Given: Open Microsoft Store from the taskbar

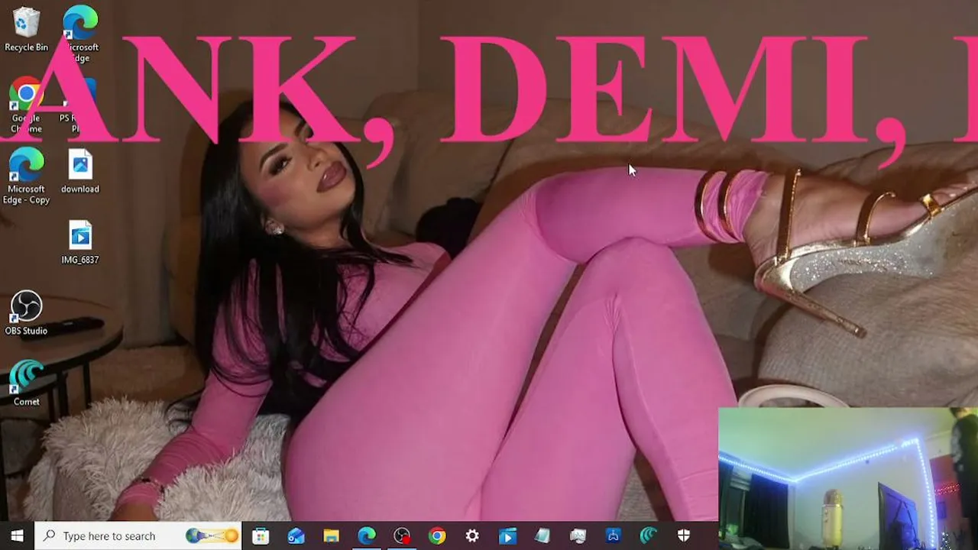Looking at the screenshot, I should click(261, 535).
